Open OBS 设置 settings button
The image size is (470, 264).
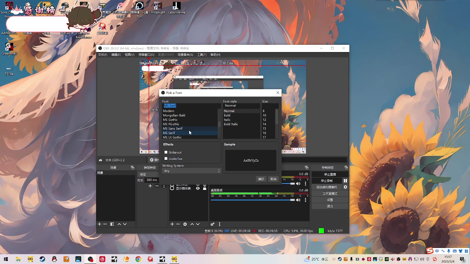coord(330,200)
